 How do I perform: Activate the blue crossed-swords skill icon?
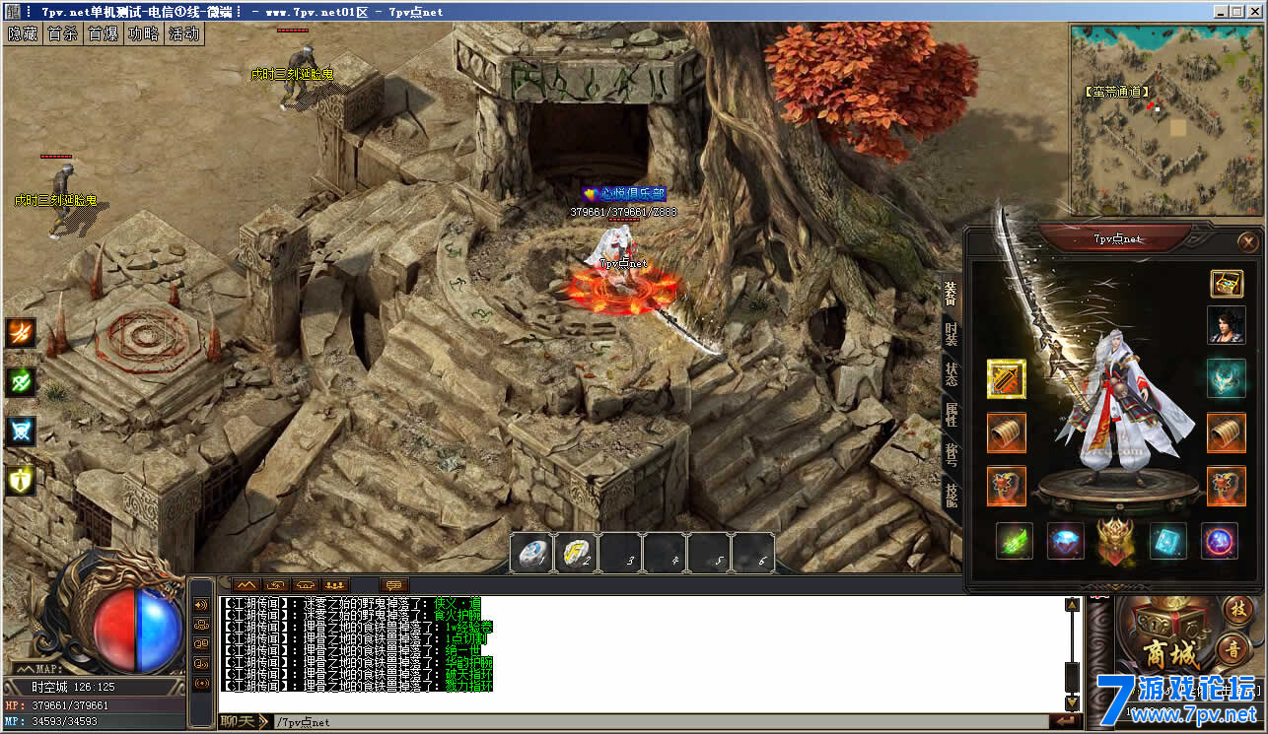pos(20,431)
